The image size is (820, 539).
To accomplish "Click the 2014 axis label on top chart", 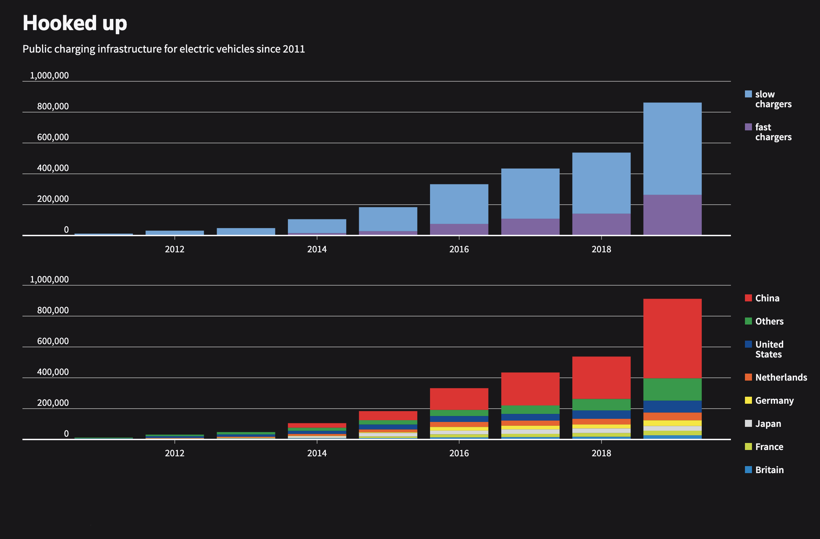I will (317, 249).
